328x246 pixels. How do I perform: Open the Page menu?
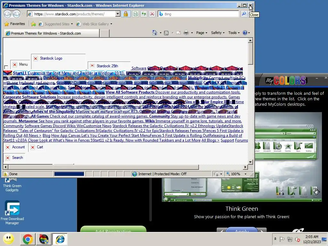[202, 33]
